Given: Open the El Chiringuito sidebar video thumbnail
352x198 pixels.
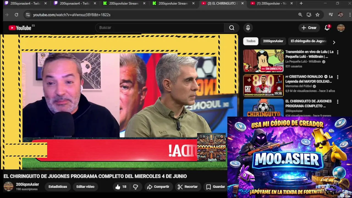Looking at the screenshot, I should tap(263, 108).
